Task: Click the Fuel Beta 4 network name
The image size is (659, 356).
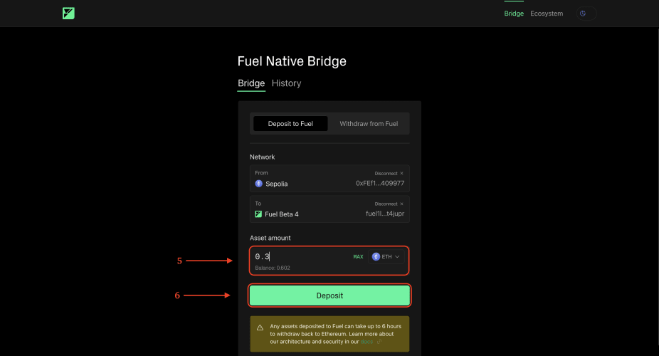Action: pos(282,214)
